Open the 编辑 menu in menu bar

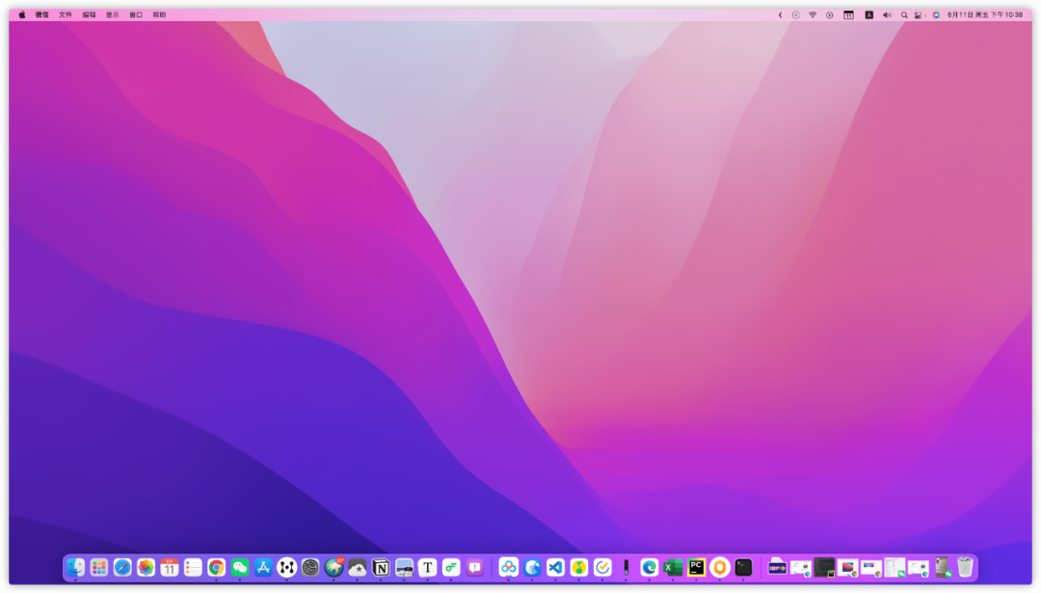point(89,14)
